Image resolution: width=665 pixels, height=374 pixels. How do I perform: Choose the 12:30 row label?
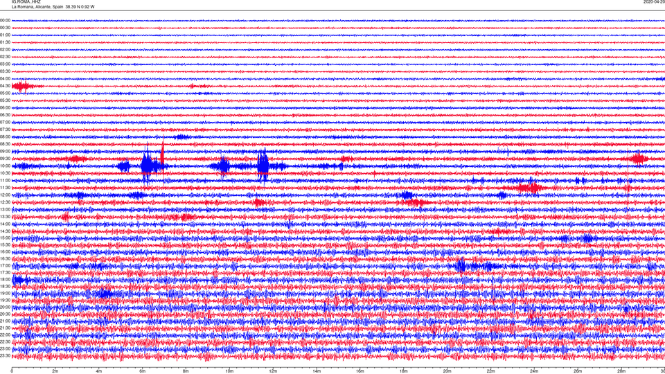[x=5, y=202]
